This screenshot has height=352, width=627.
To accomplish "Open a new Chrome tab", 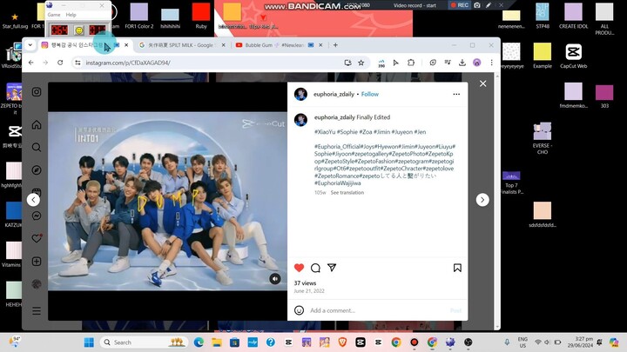I will pos(335,45).
